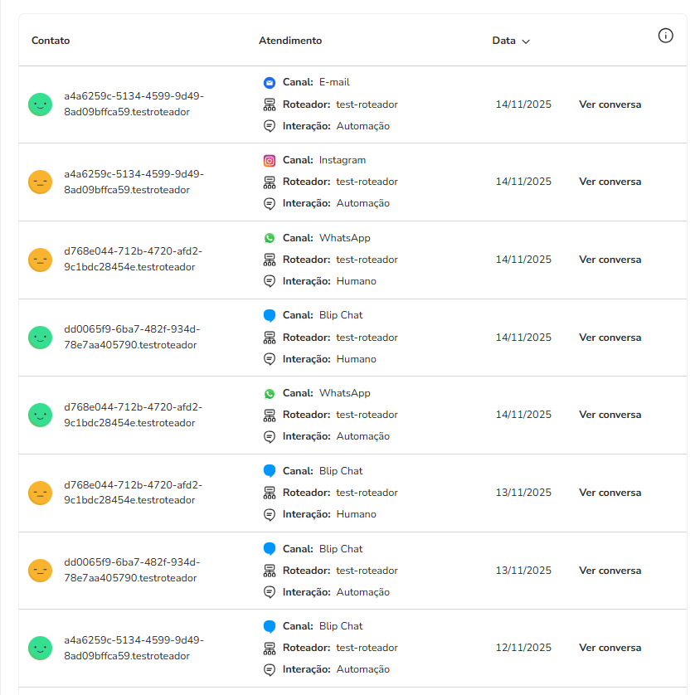Image resolution: width=695 pixels, height=695 pixels.
Task: Click the Instagram channel icon
Action: tap(270, 161)
